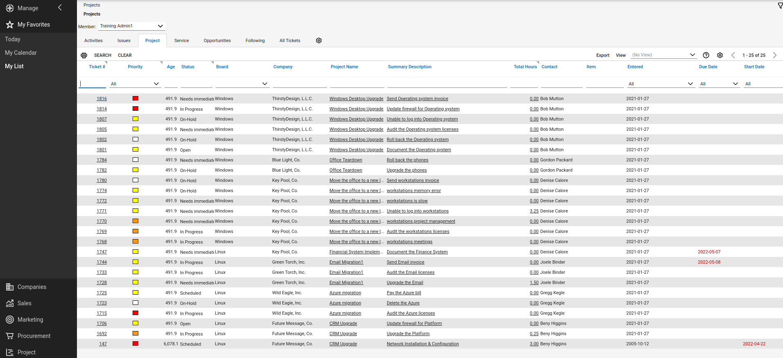Screen dimensions: 783x358
Task: Open My Calendar in the sidebar
Action: pos(21,53)
